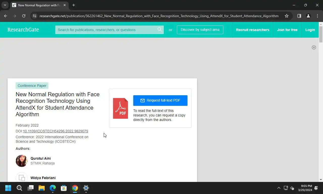The height and width of the screenshot is (194, 323).
Task: Click the Conference: 2022 International Conference text
Action: pyautogui.click(x=52, y=139)
